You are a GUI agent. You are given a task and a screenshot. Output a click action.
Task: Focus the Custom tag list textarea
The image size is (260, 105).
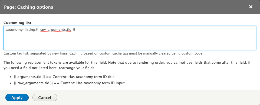[130, 38]
